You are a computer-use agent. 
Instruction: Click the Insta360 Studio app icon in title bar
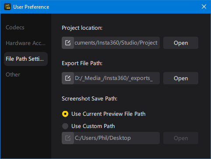[7, 7]
